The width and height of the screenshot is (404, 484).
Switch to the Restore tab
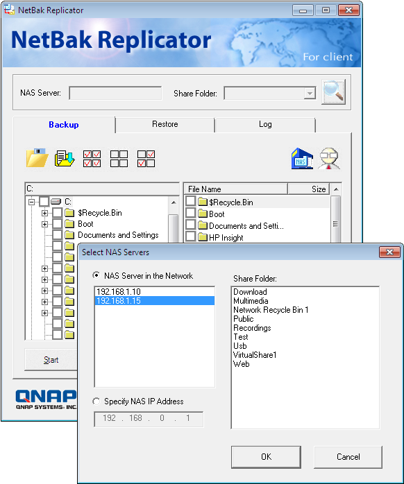[165, 124]
